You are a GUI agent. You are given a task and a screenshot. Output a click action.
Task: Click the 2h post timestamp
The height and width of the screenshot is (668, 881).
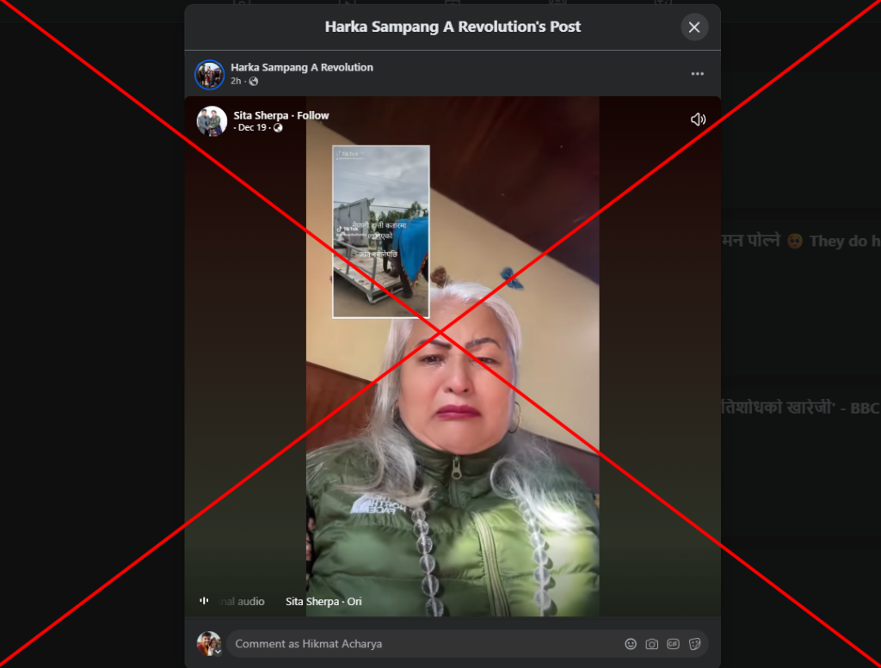pos(236,82)
